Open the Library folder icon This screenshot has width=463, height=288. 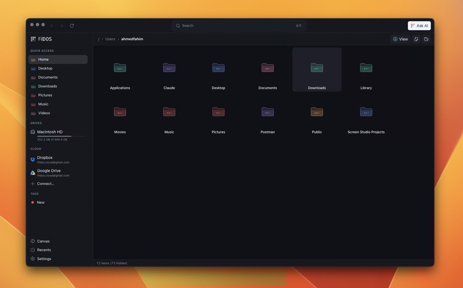click(366, 68)
